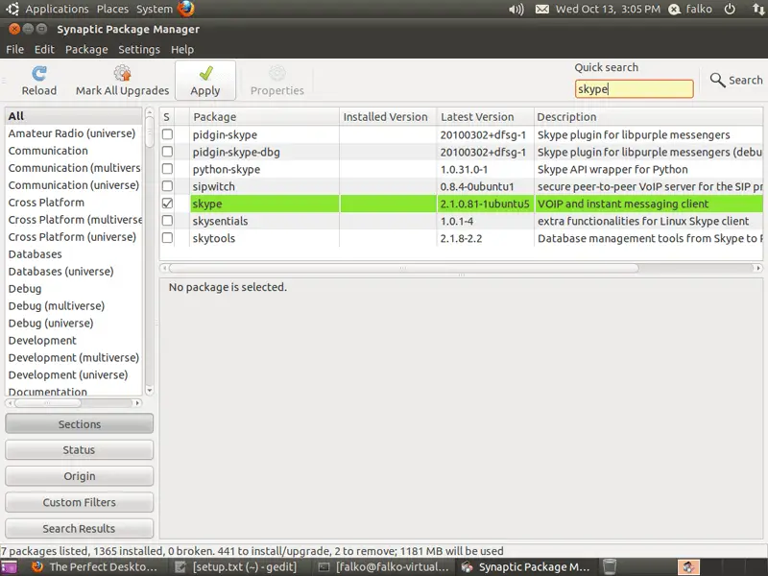The width and height of the screenshot is (768, 576).
Task: Click the Search magnifier icon
Action: [717, 81]
